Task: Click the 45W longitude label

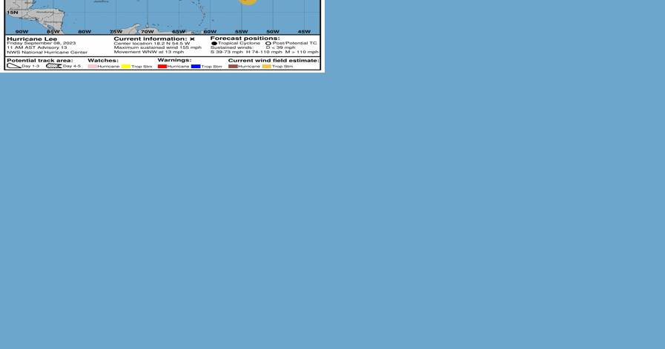Action: tap(304, 32)
